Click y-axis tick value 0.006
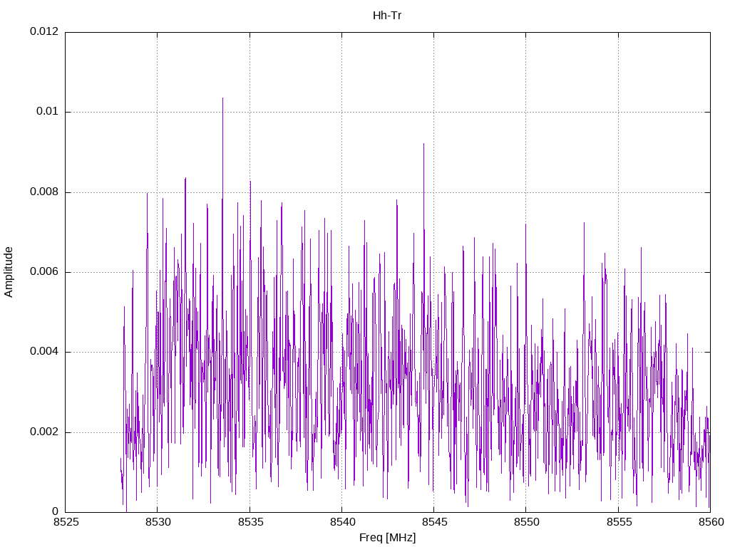Screen dimensions: 730x547 click(x=44, y=271)
